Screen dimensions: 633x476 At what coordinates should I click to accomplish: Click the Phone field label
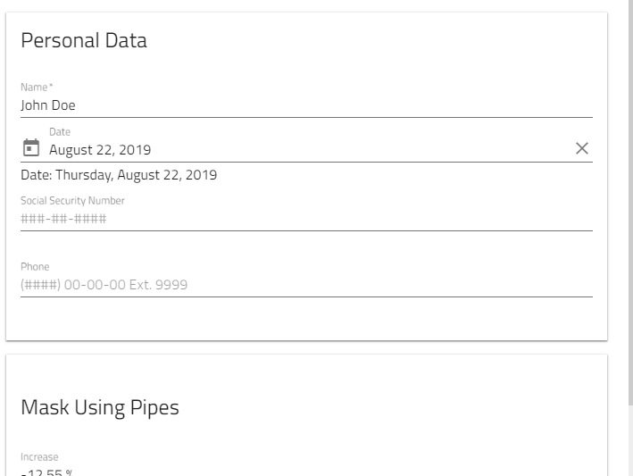[x=35, y=267]
